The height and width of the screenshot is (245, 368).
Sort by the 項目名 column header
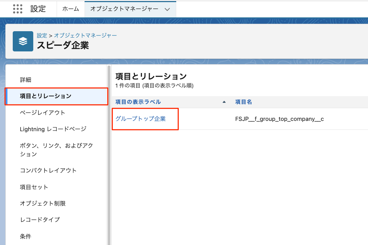point(243,102)
